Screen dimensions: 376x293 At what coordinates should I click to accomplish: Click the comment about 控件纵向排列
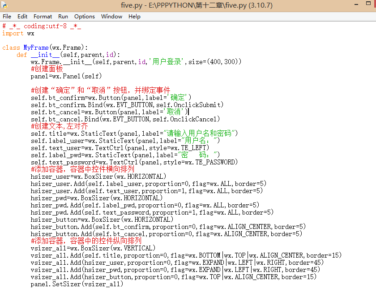coord(86,241)
